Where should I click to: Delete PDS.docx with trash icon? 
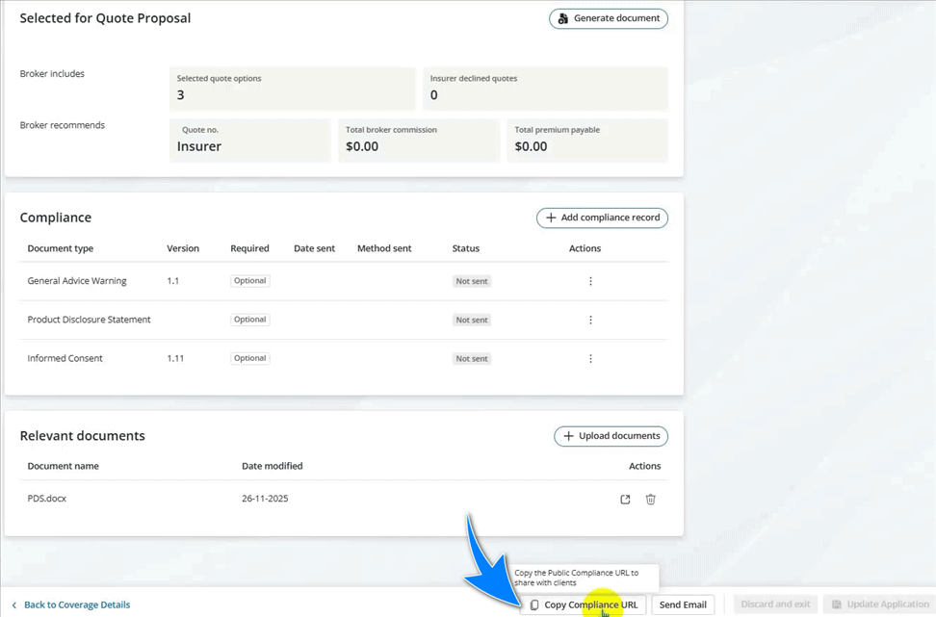(x=651, y=500)
